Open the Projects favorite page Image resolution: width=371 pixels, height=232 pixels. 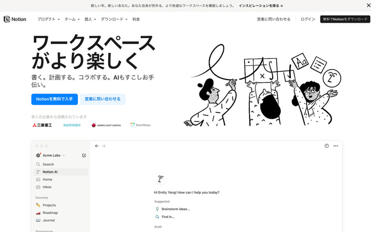tap(61, 205)
